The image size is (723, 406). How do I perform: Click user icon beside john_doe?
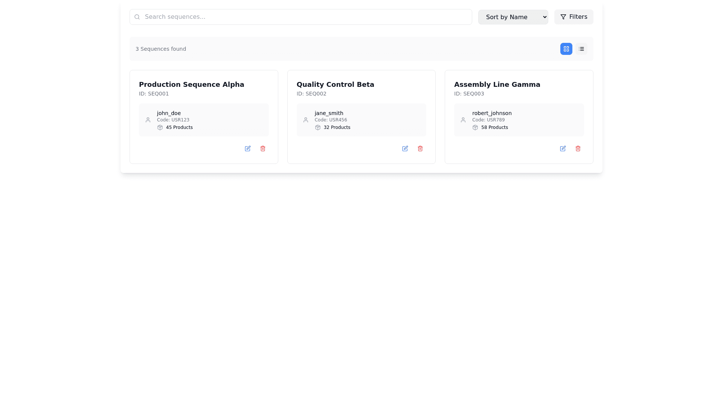click(x=148, y=120)
